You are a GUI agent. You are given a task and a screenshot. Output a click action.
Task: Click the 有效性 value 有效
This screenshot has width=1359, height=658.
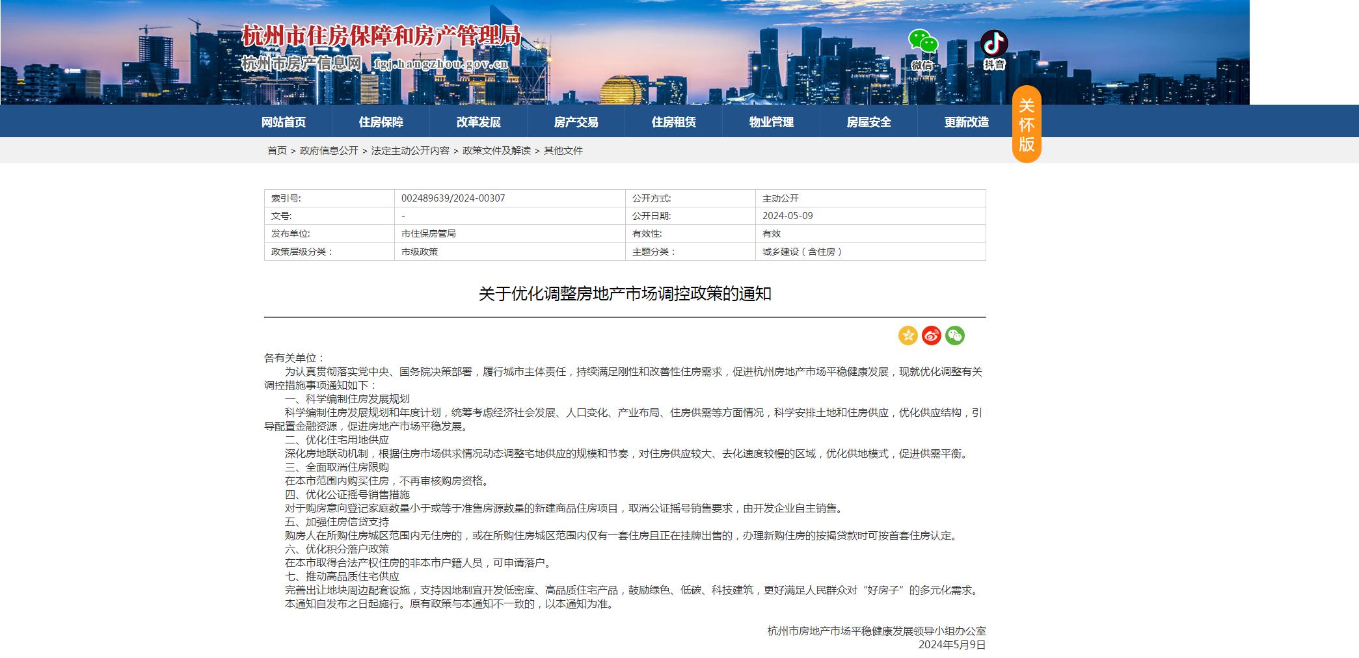772,233
